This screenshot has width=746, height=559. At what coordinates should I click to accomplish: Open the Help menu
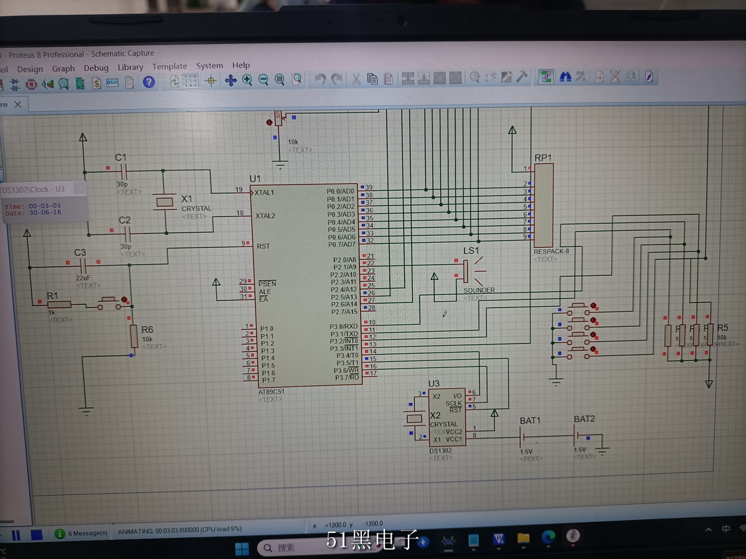[x=241, y=65]
